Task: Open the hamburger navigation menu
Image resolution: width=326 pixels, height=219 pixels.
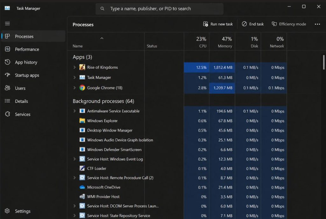Action: (x=7, y=24)
